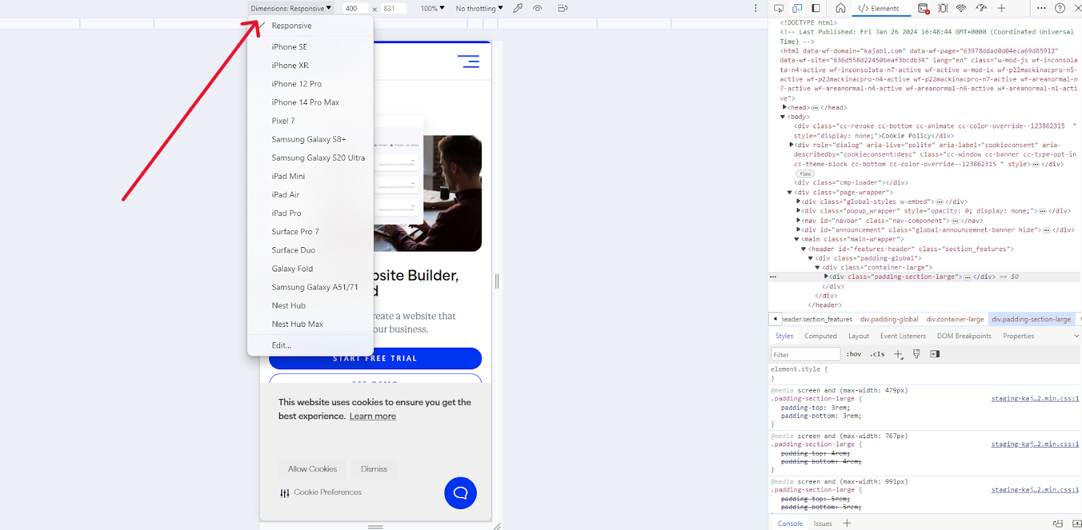
Task: Select iPhone 12 Pro device
Action: (x=310, y=84)
